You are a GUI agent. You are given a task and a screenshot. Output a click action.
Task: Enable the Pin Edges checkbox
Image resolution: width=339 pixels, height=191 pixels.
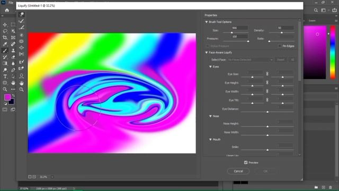click(x=280, y=46)
